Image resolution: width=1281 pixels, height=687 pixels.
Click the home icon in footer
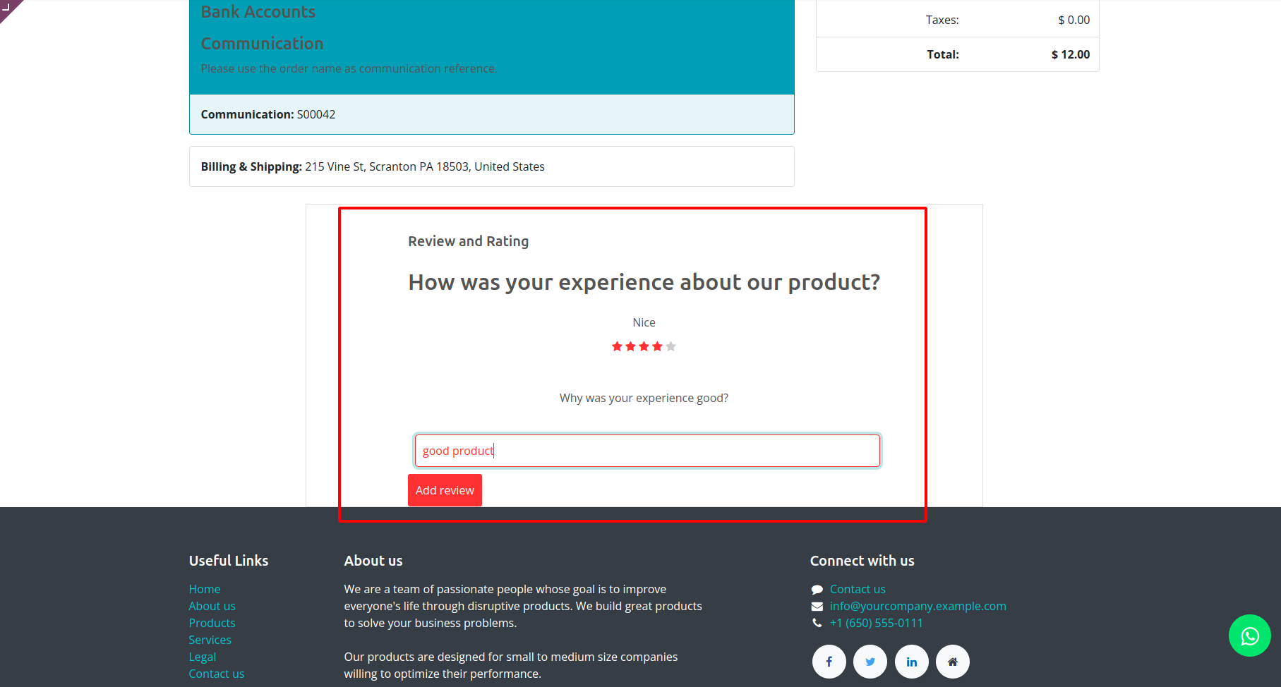tap(953, 662)
